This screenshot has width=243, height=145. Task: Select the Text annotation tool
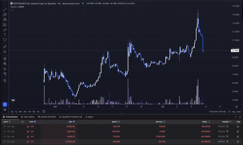[x=5, y=35]
